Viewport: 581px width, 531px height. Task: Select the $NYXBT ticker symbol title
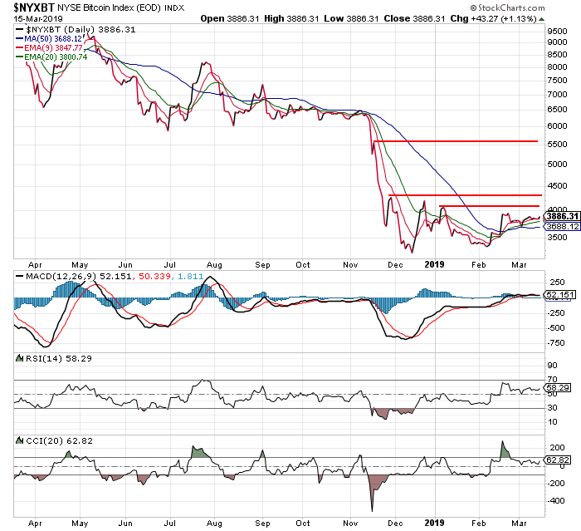tap(34, 7)
